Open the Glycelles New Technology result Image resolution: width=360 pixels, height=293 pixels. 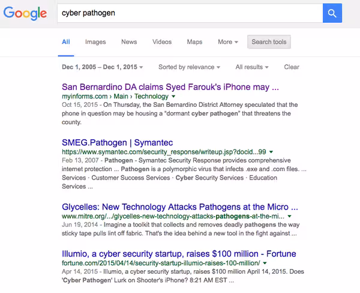click(180, 207)
